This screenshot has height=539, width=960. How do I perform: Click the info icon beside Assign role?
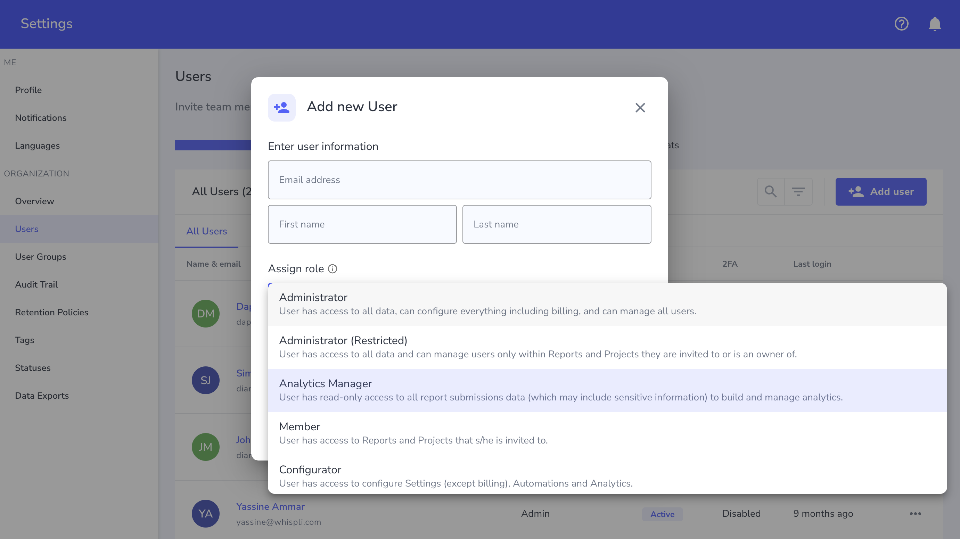point(333,268)
